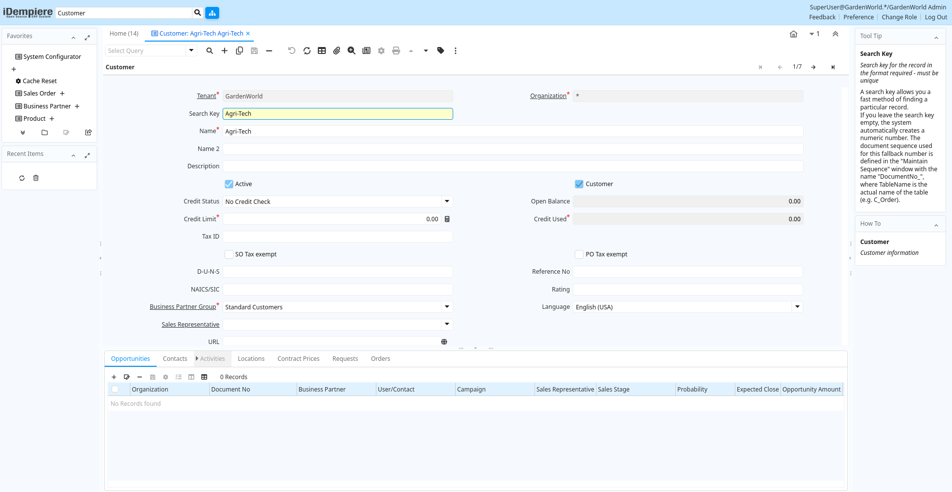Click the tag label icon in toolbar

coord(441,50)
